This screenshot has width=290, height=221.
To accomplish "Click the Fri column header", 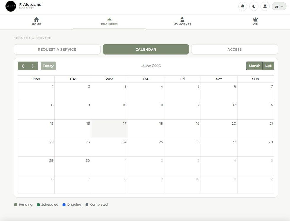I will click(182, 79).
